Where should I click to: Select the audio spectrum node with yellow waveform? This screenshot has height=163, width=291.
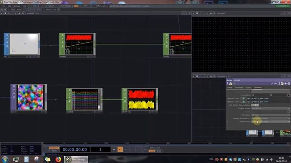141,100
